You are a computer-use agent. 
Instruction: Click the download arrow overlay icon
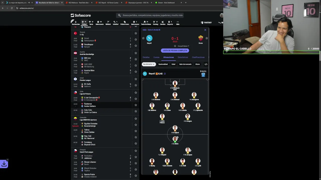click(4, 164)
